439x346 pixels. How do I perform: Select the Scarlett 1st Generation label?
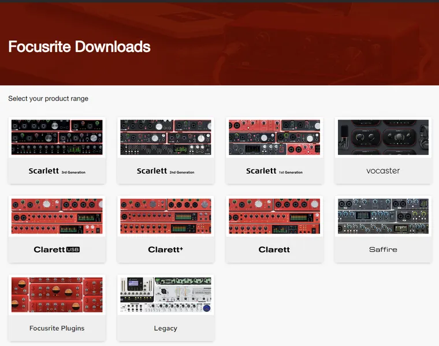(274, 171)
